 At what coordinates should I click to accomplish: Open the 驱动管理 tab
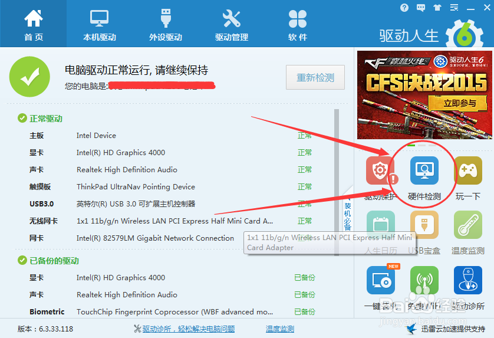click(232, 24)
